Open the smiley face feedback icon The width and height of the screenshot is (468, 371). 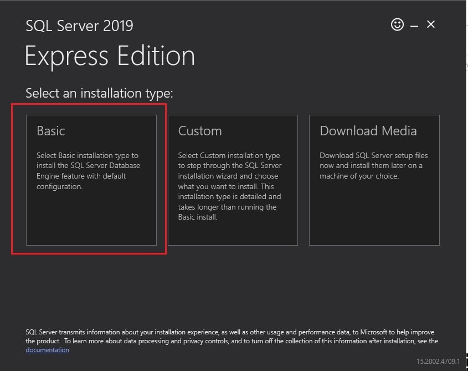(397, 24)
